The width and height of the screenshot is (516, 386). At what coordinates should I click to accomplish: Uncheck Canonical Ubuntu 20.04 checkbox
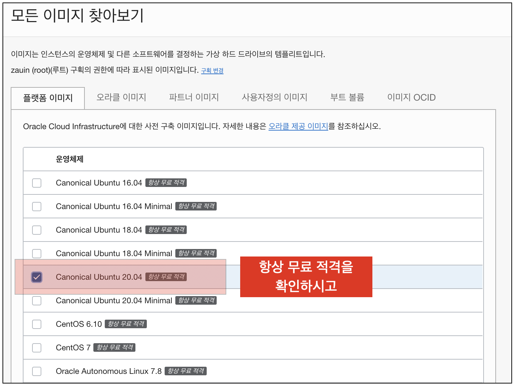coord(37,277)
